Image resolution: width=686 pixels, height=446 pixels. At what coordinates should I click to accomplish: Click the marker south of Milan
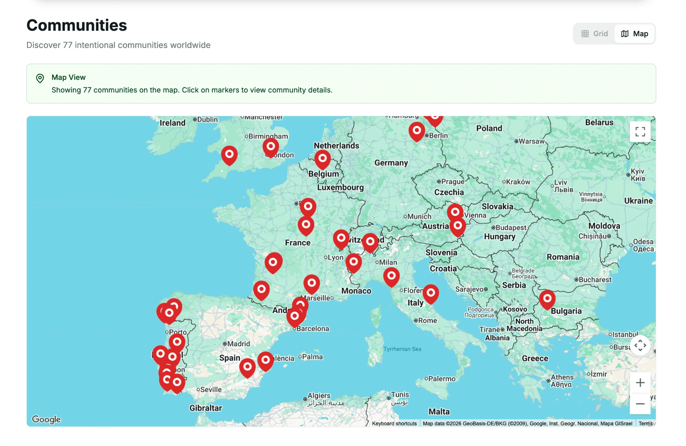pos(391,277)
